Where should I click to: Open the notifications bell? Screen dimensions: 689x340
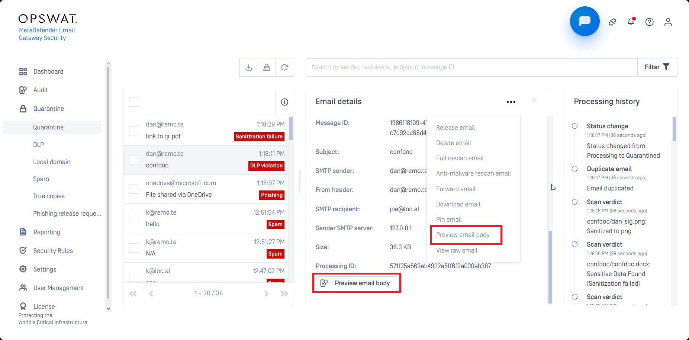point(631,22)
